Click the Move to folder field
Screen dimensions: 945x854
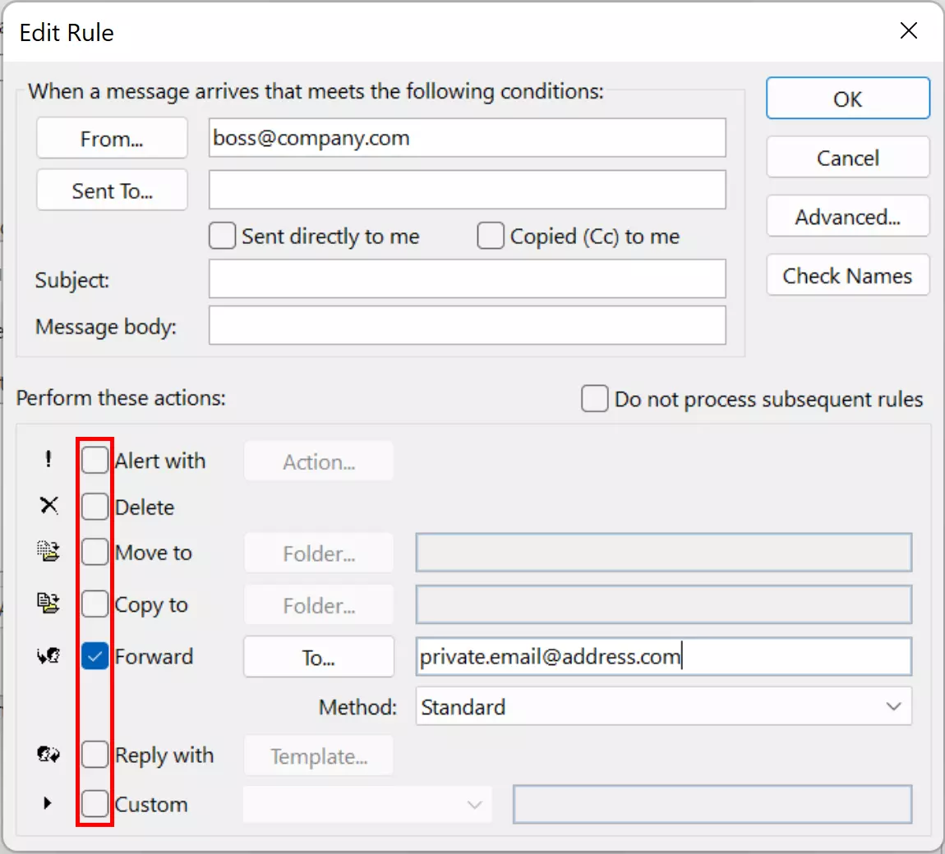click(x=663, y=553)
